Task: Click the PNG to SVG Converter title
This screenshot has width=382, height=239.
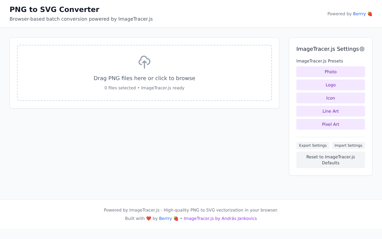Action: 54,10
